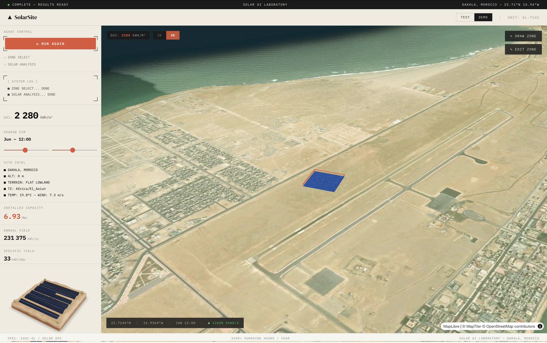Click the SOLAR ANALYSIS completed step

[21, 64]
